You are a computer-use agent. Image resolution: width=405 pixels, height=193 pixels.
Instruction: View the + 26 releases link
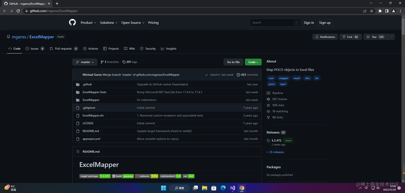(x=275, y=152)
